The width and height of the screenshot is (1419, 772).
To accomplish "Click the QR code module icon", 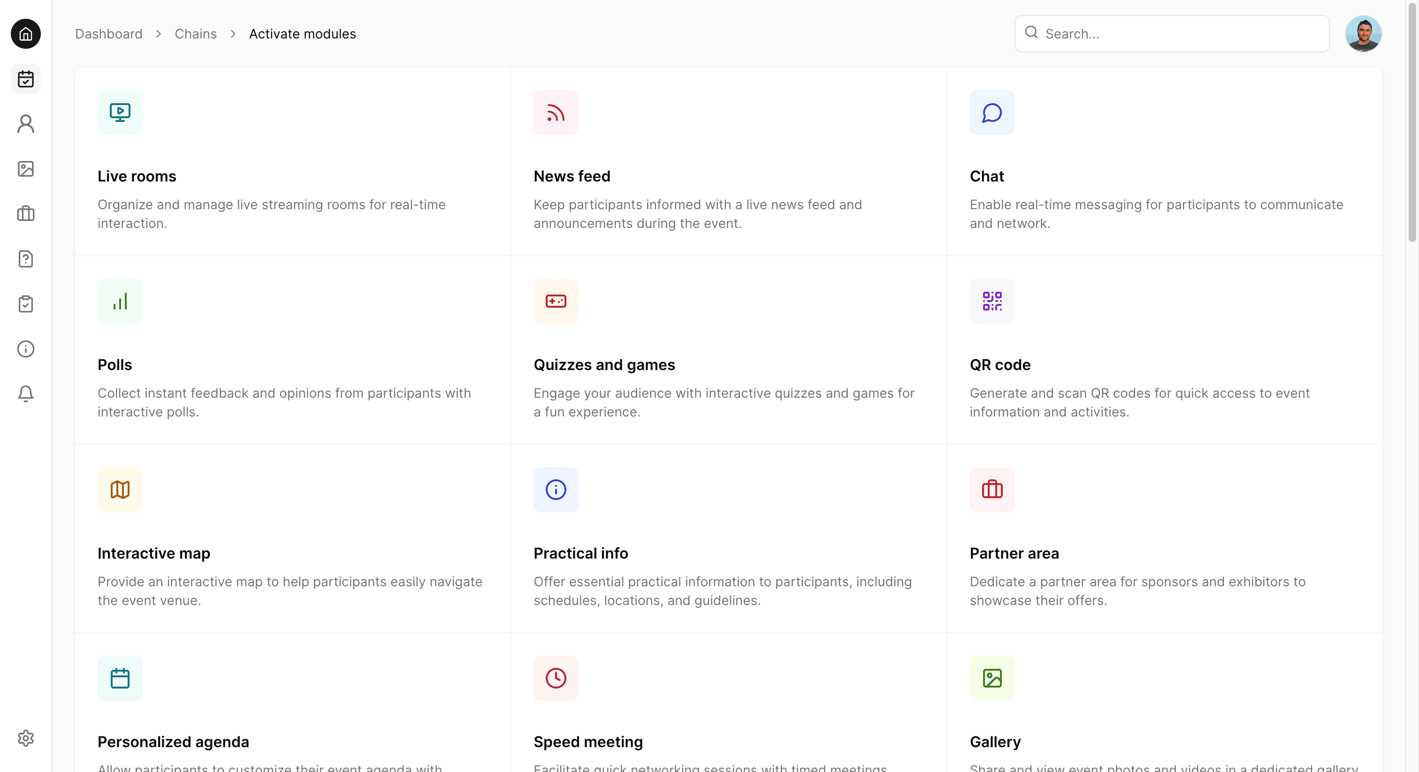I will click(x=992, y=301).
